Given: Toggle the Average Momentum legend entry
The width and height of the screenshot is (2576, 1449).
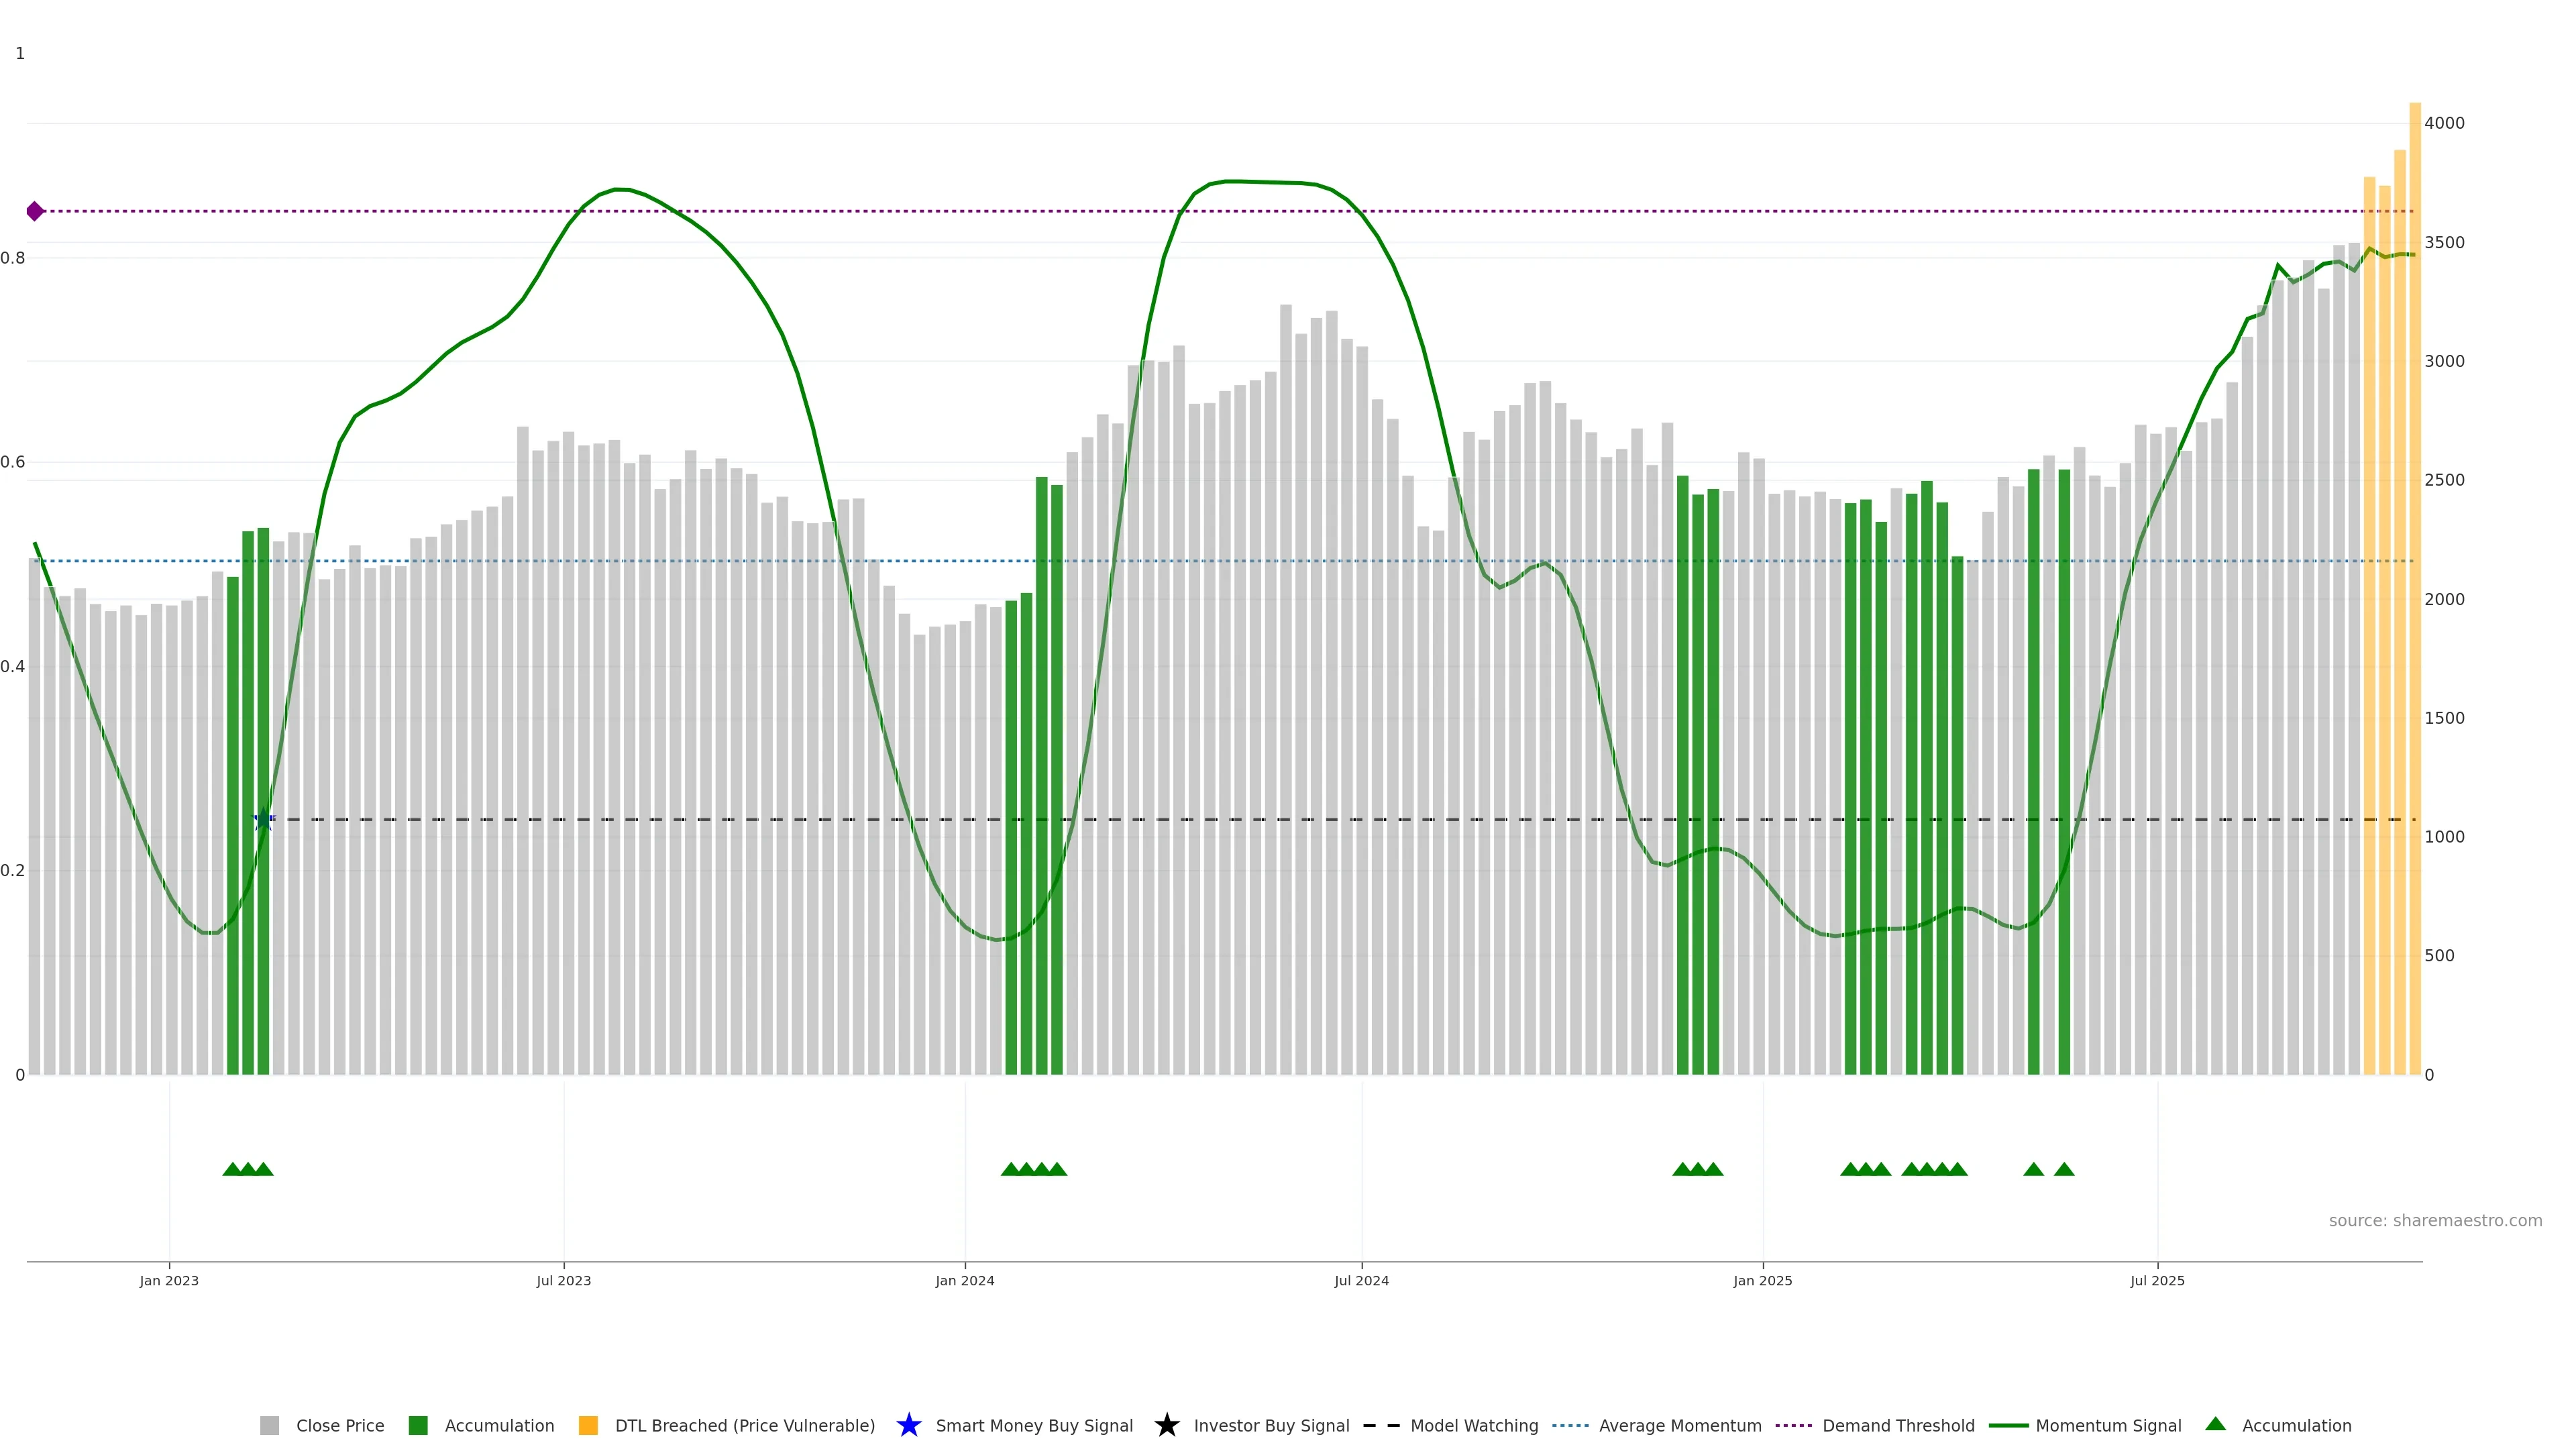Looking at the screenshot, I should [x=1680, y=1425].
